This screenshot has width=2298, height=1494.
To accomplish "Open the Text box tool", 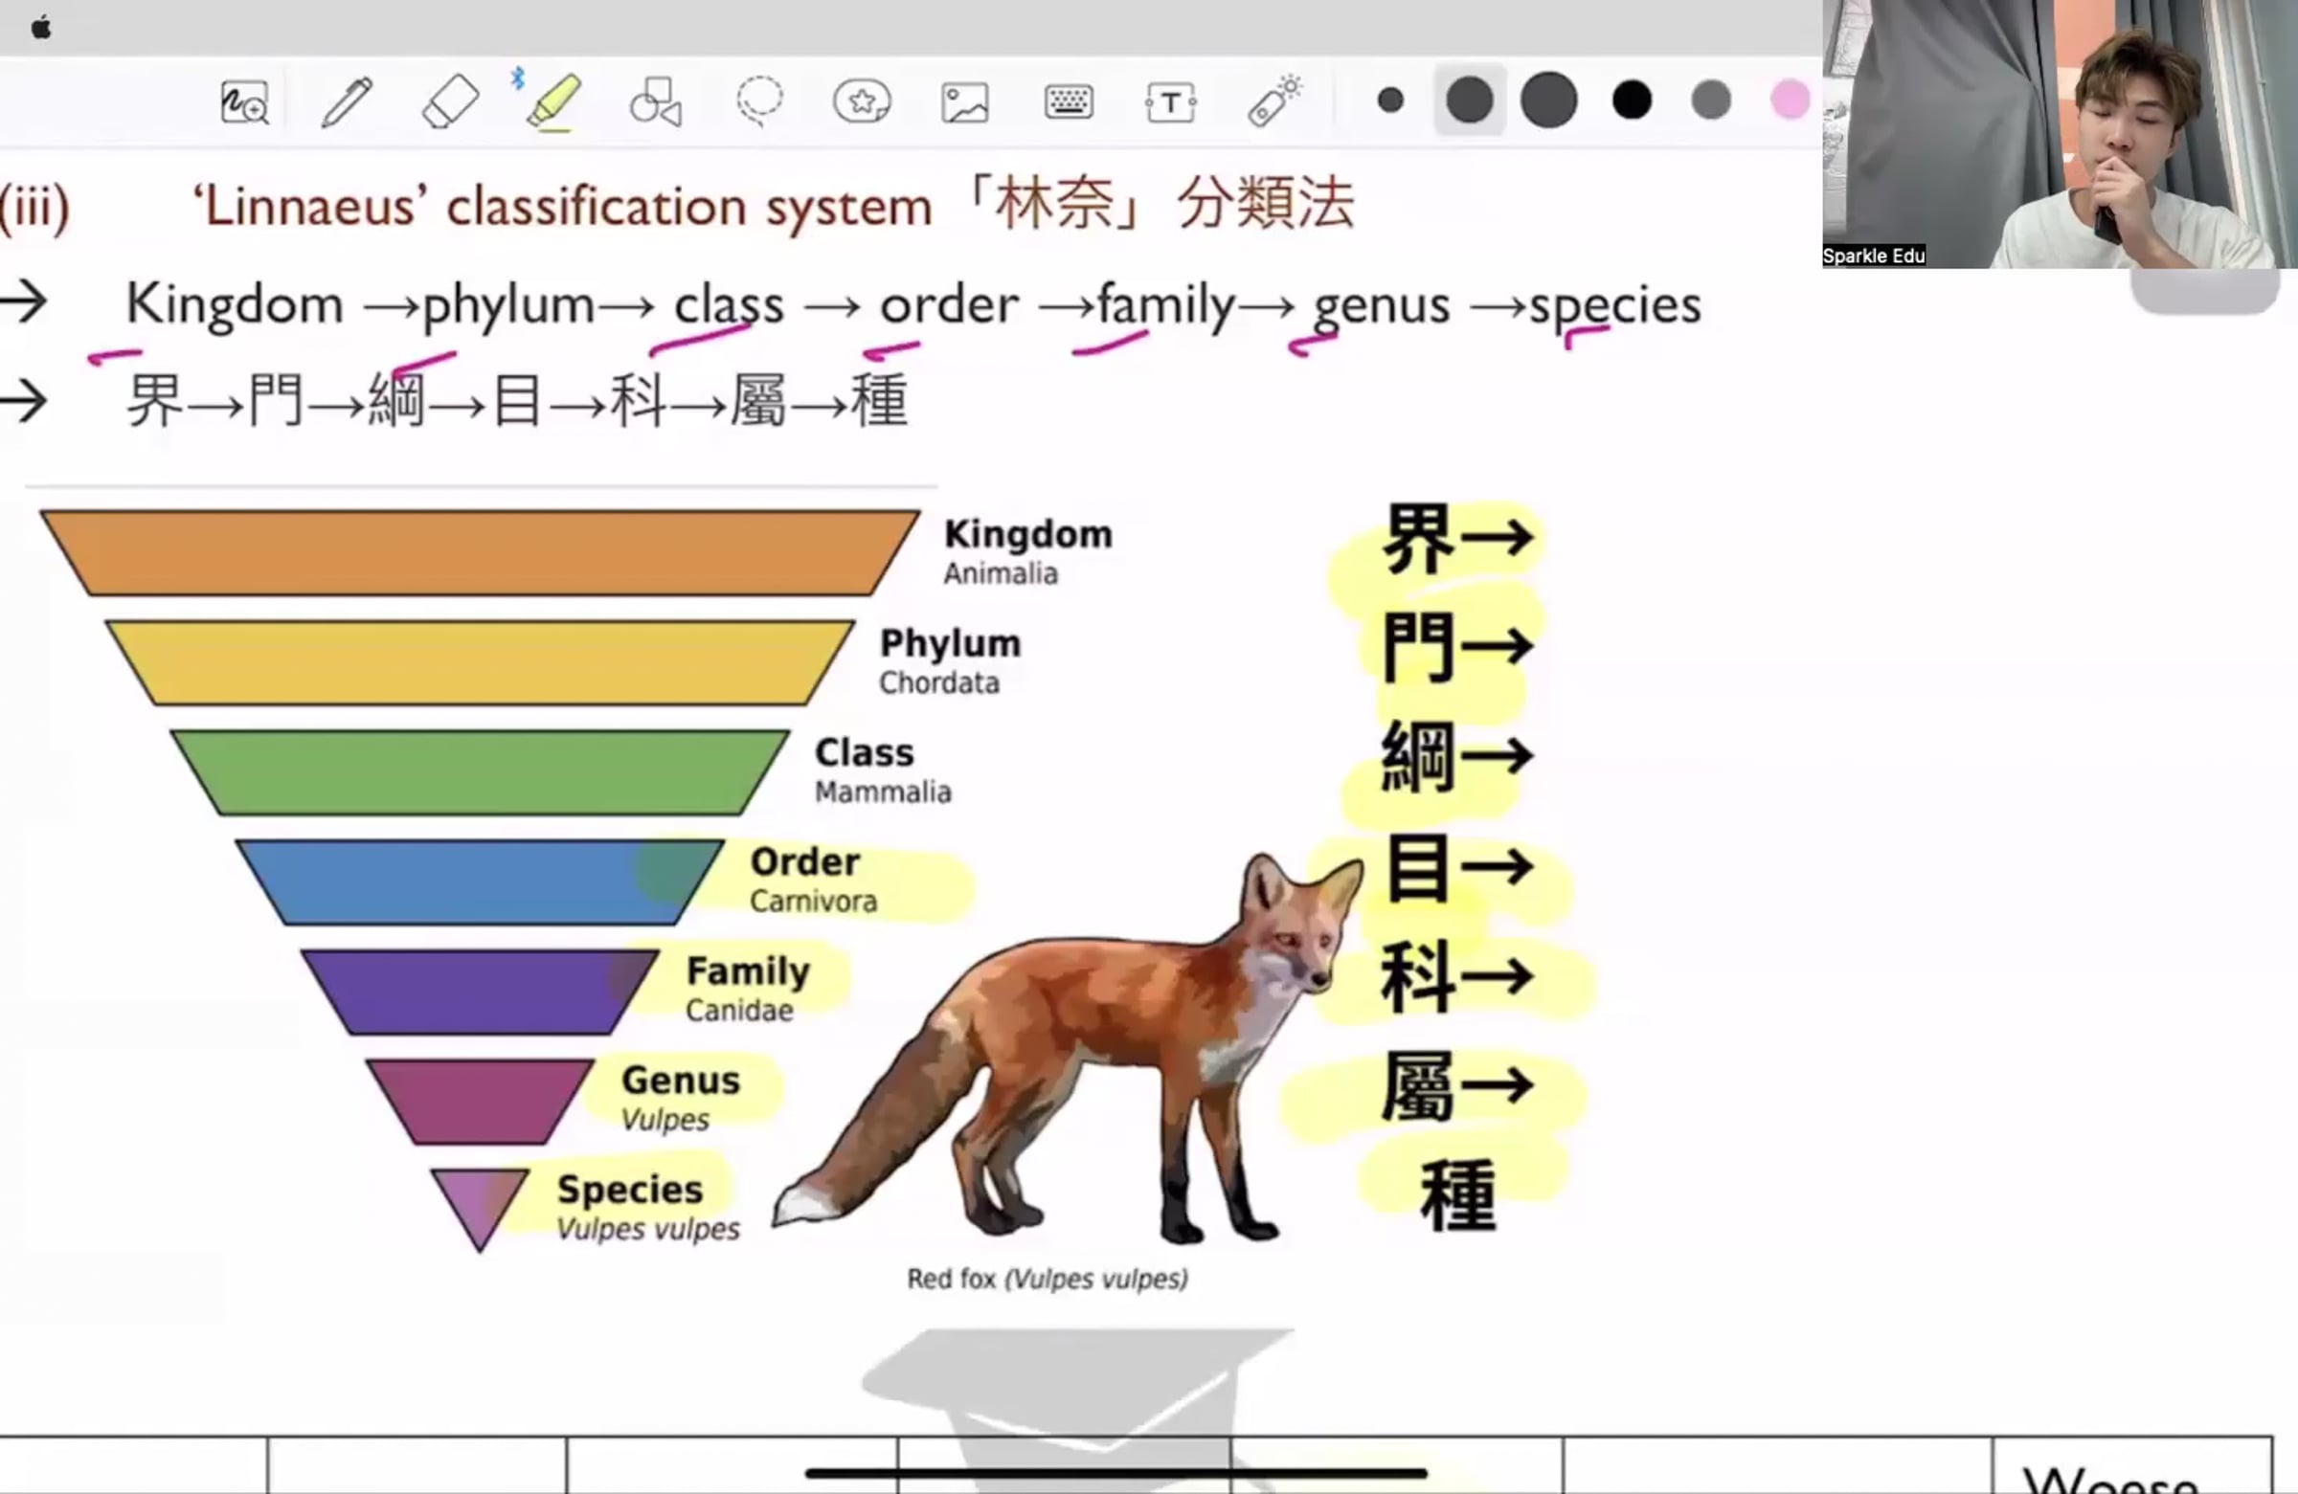I will coord(1171,101).
